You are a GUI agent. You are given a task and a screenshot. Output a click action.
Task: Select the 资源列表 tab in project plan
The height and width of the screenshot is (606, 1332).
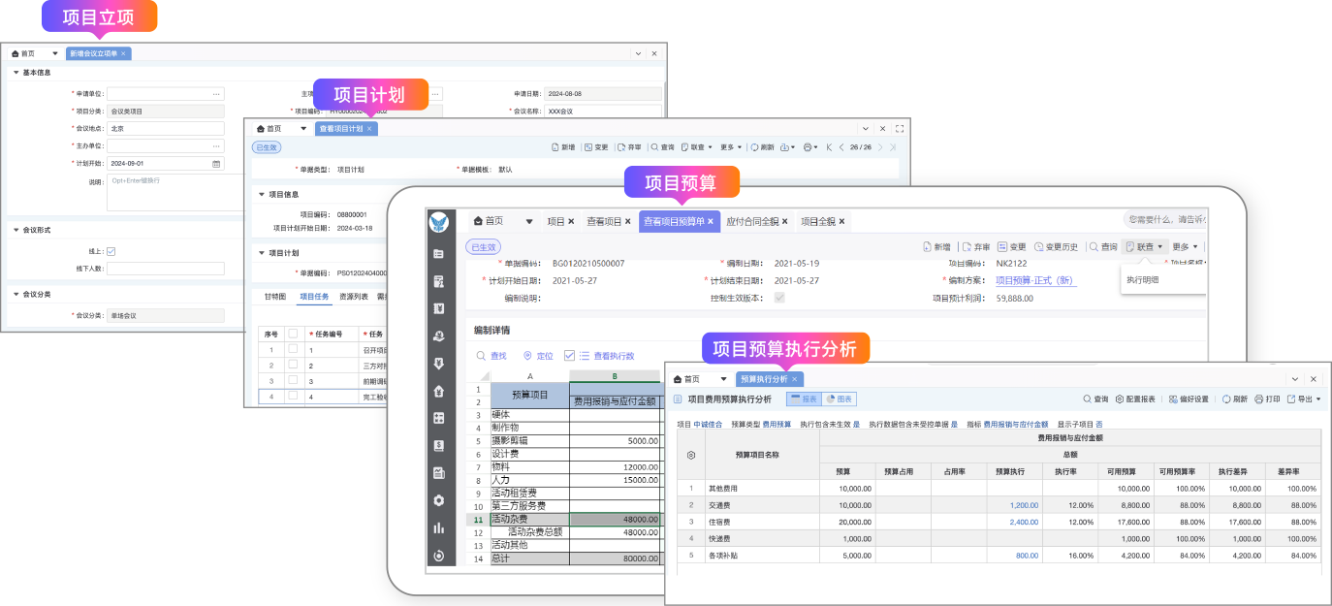point(353,297)
